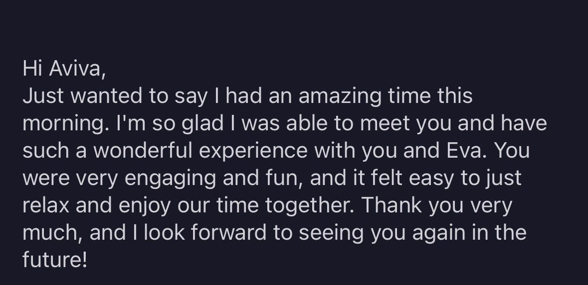This screenshot has height=285, width=588.
Task: Click the final word "future!"
Action: (55, 260)
